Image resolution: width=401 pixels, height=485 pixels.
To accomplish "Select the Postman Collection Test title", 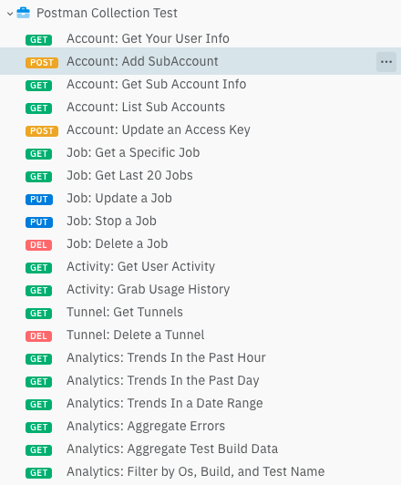I will (x=107, y=13).
